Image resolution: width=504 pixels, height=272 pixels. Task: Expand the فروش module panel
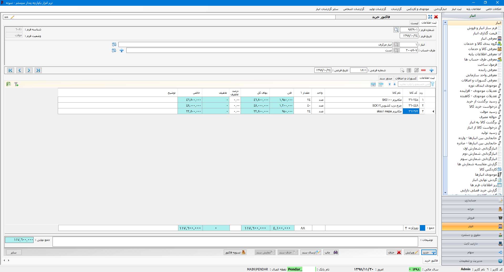click(x=472, y=218)
